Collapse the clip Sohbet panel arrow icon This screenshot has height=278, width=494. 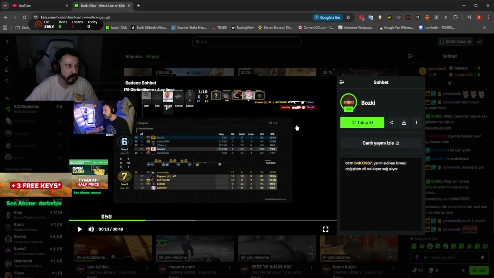tap(342, 82)
